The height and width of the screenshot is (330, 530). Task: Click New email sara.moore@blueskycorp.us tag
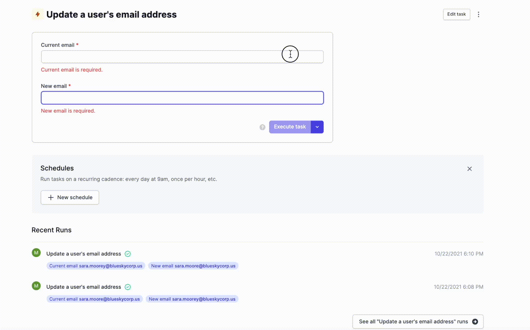193,266
